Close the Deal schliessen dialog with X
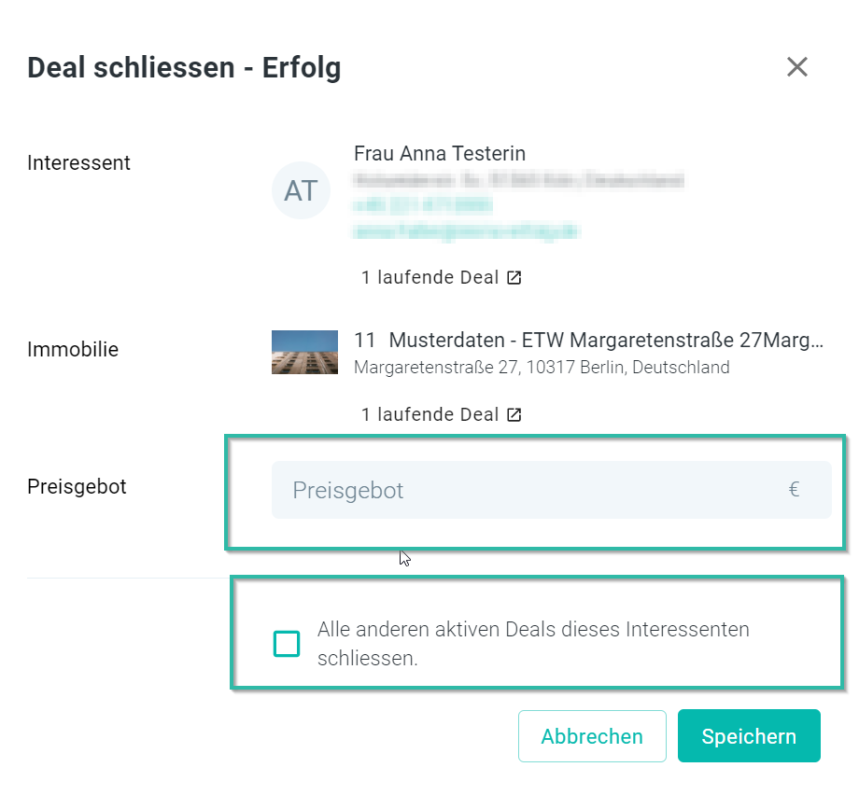 click(797, 67)
